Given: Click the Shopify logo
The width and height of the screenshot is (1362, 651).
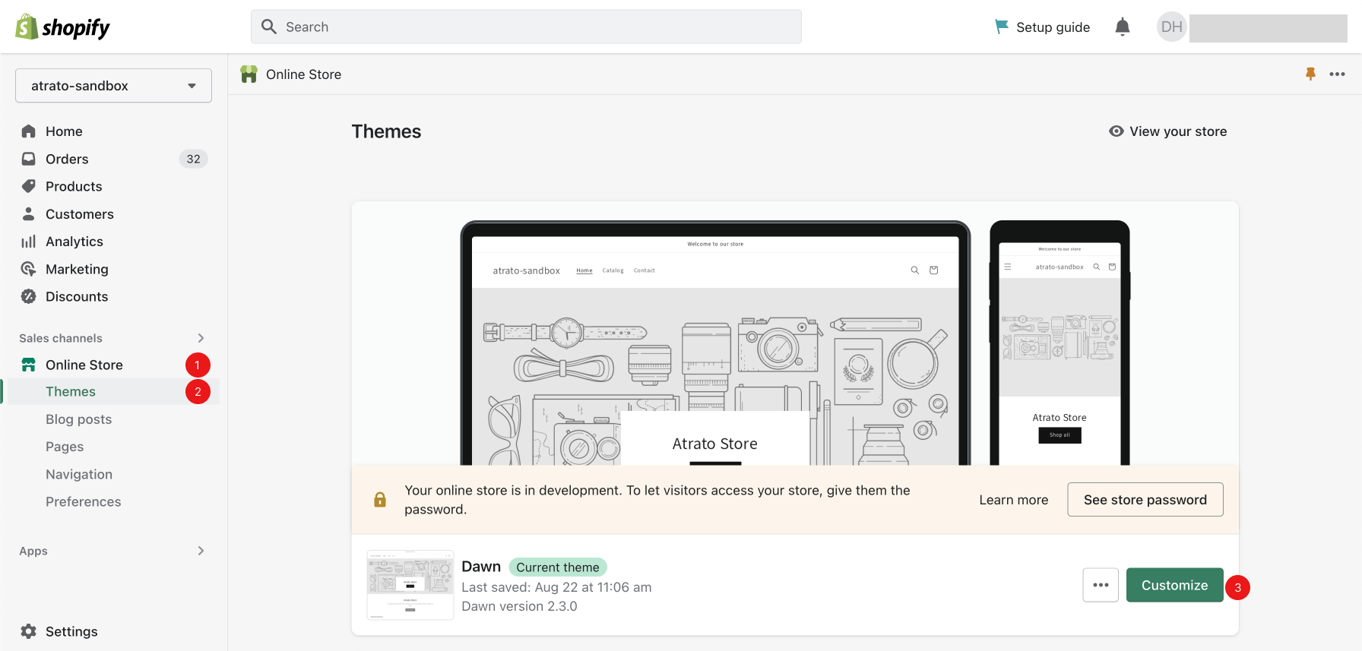Looking at the screenshot, I should [62, 27].
